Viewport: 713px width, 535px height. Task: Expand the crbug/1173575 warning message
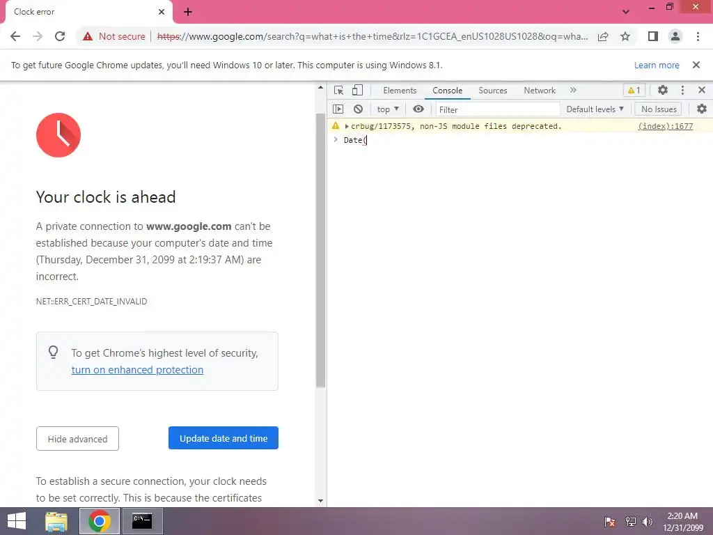(x=347, y=126)
